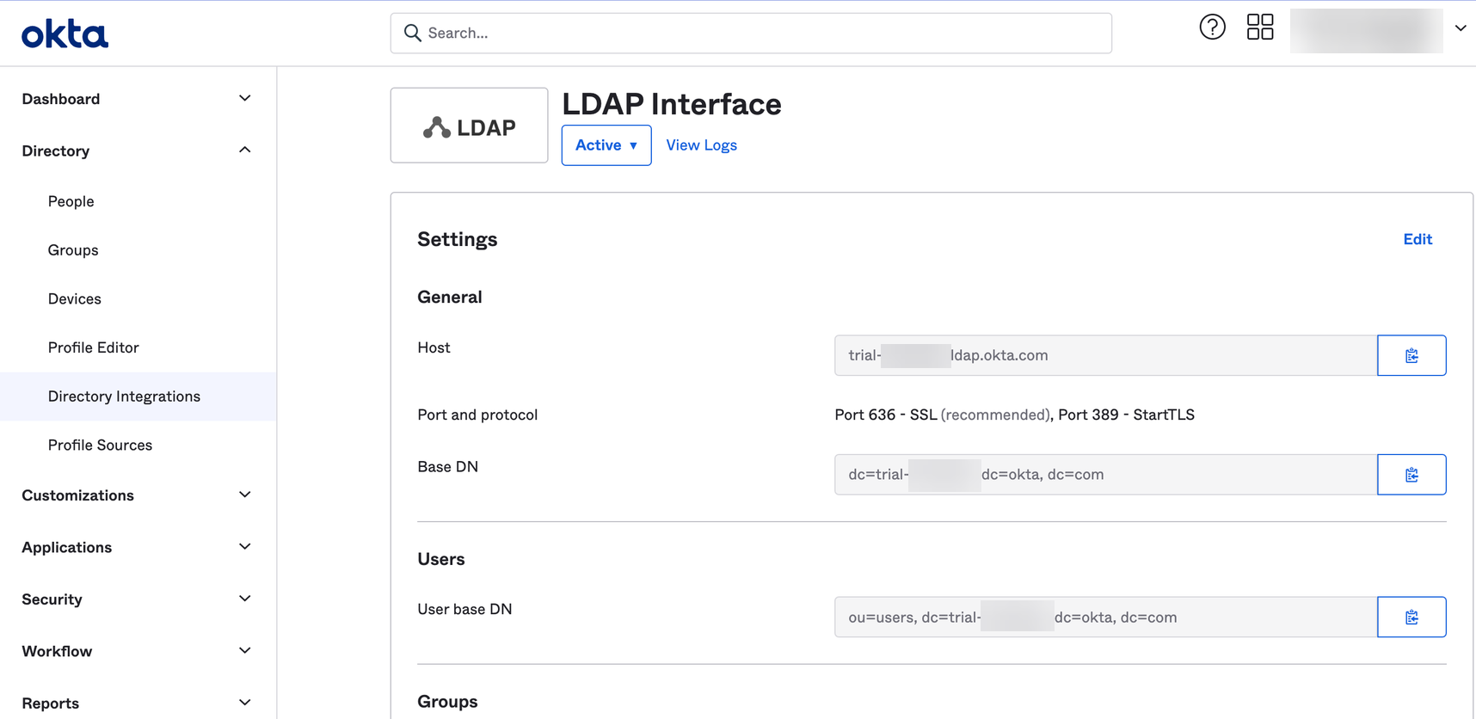Click the User base DN text field
The height and width of the screenshot is (719, 1476).
coord(1105,618)
